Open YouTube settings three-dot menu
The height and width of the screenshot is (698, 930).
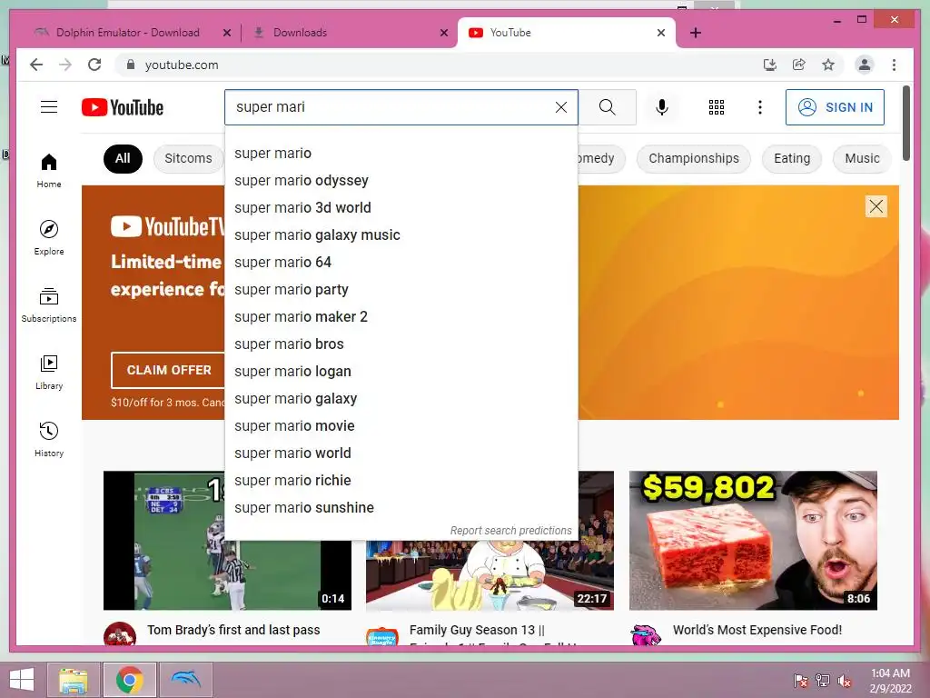[760, 107]
